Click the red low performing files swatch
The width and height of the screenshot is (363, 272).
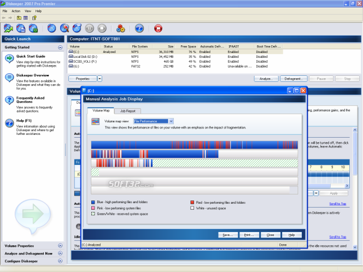[192, 202]
